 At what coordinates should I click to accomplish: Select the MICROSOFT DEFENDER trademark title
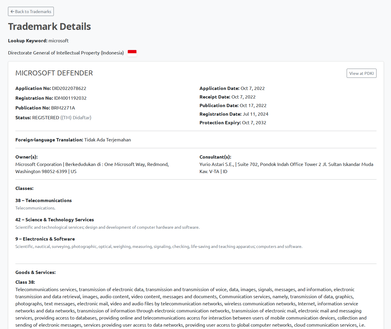(x=54, y=73)
